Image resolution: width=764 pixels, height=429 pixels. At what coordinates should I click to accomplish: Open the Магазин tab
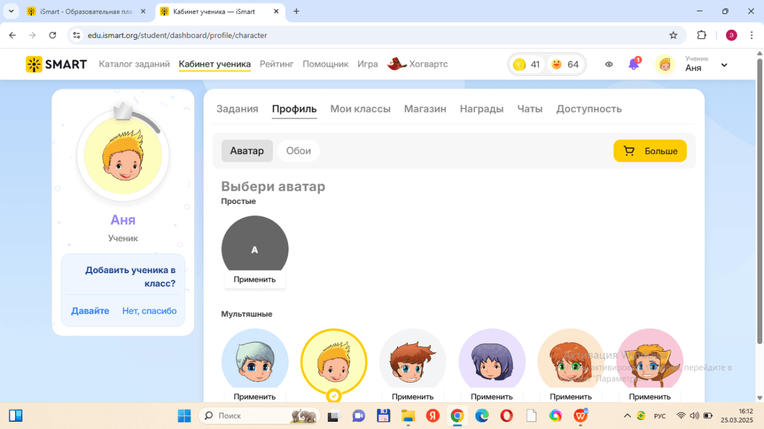425,109
